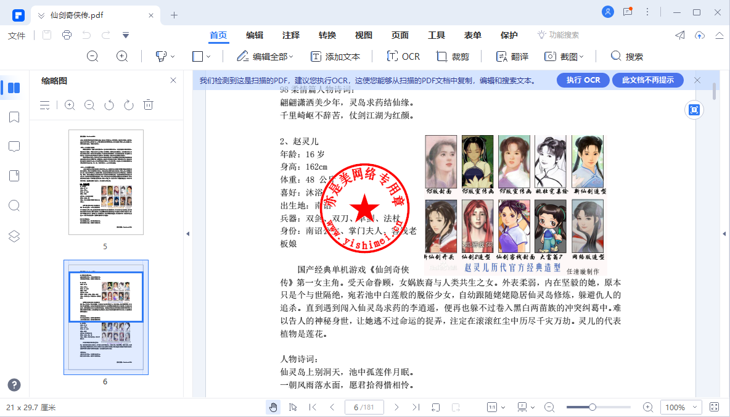Close the 仙剑奇侠传.pdf tab
Screen dimensions: 730x417
[x=151, y=15]
